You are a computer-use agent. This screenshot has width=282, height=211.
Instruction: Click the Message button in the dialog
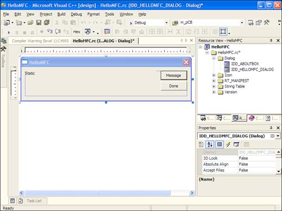(174, 76)
